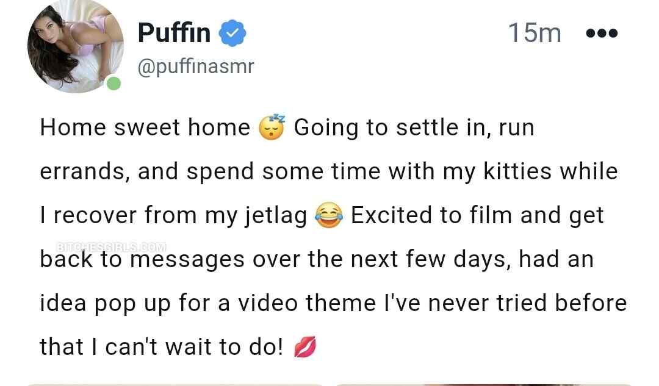
Task: Visit the @puffinasmr handle link
Action: coord(195,66)
